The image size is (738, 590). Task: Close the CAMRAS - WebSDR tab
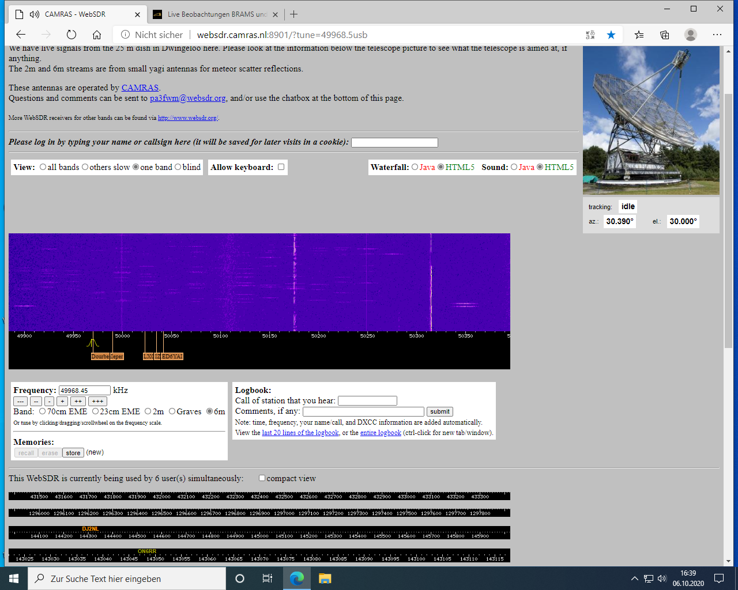137,14
